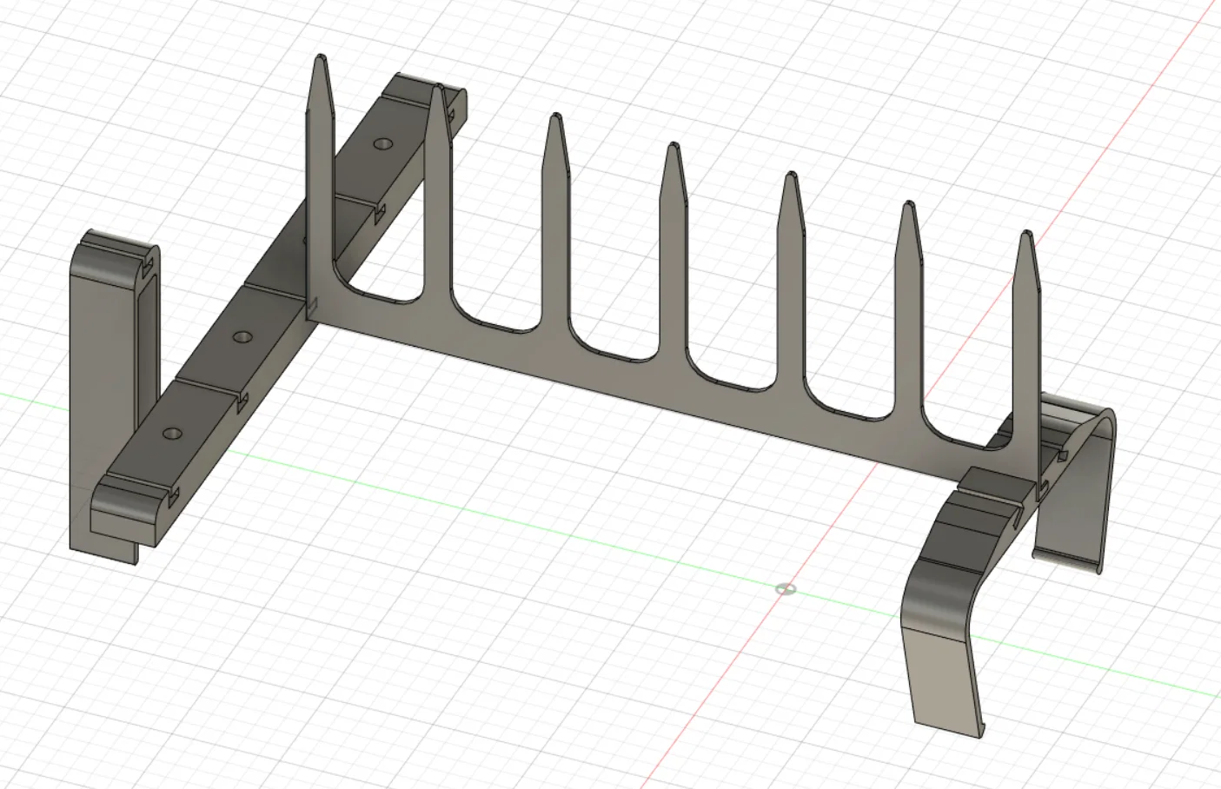Click the origin point marker on the grid
The width and height of the screenshot is (1221, 789).
point(786,589)
